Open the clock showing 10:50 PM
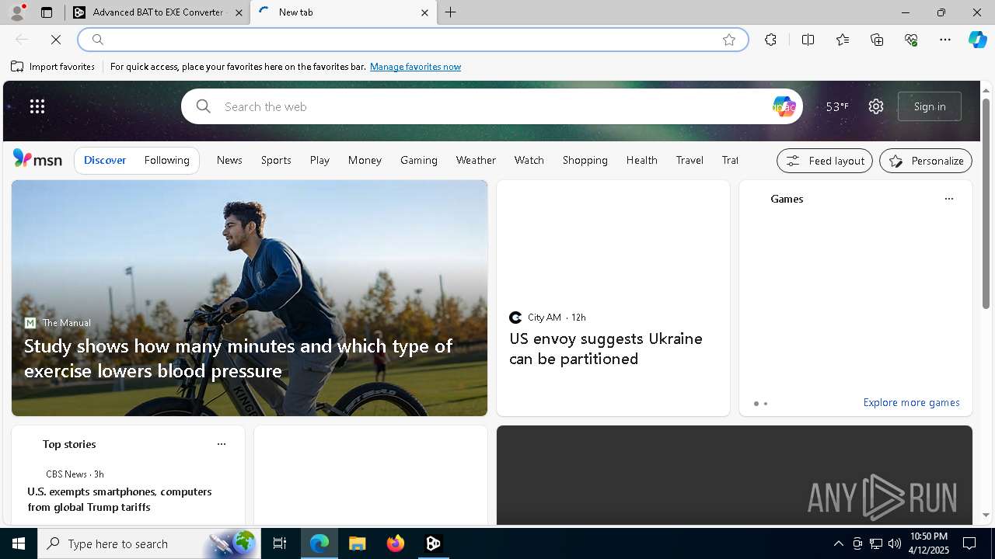995x559 pixels. click(x=929, y=543)
